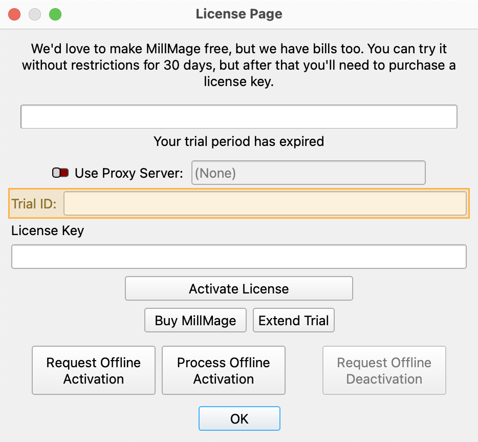Click the proxy server address field
This screenshot has width=478, height=442.
click(x=308, y=173)
